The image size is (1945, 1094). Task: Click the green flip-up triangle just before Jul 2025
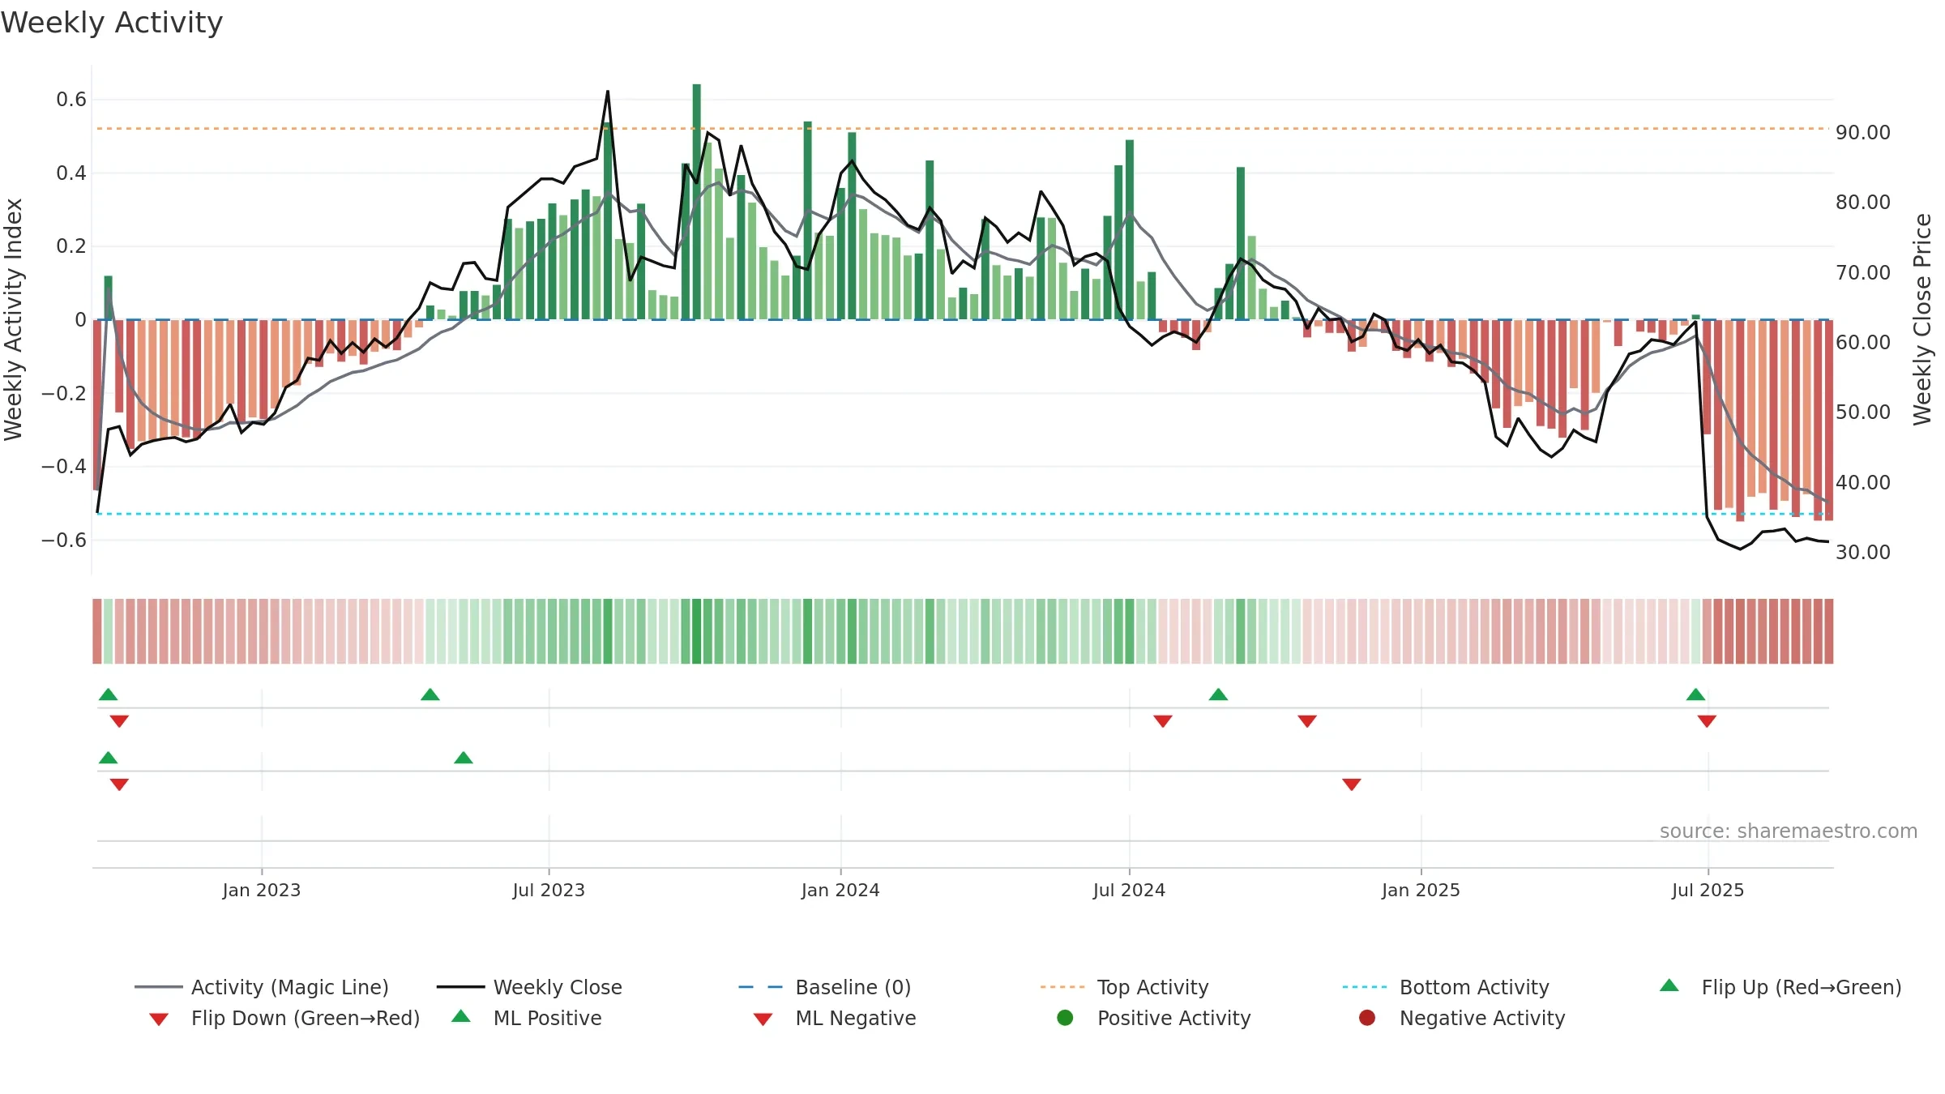[1695, 694]
